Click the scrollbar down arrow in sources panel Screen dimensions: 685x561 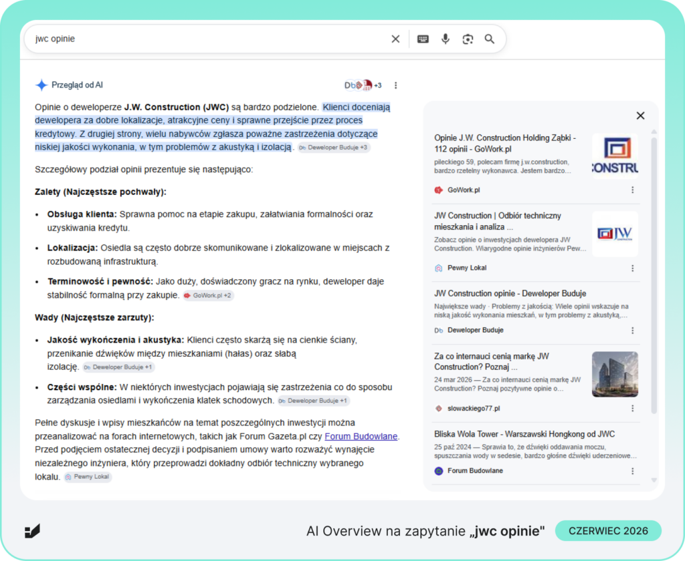coord(654,480)
